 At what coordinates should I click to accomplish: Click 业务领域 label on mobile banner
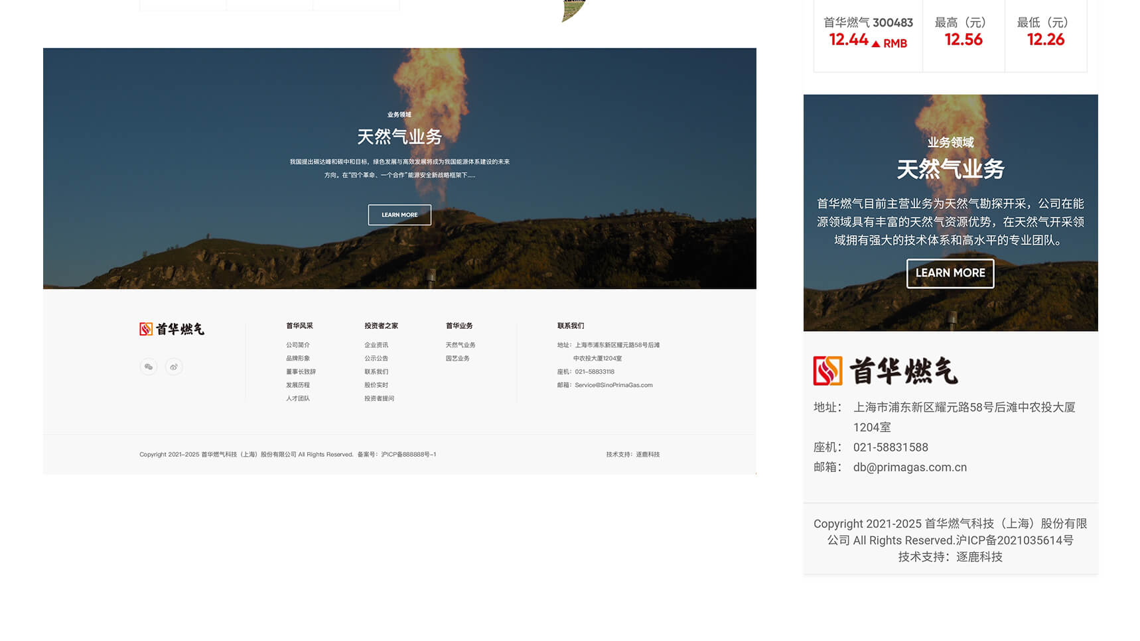click(950, 143)
